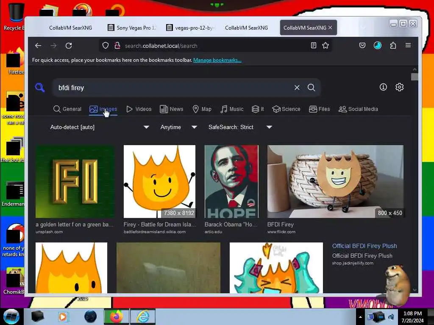Expand the Auto-detect language dropdown
Image resolution: width=434 pixels, height=325 pixels.
pos(99,127)
